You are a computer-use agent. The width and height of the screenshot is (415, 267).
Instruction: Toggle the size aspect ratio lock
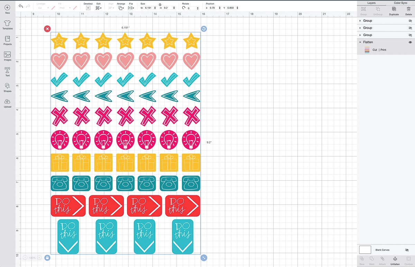pos(160,4)
